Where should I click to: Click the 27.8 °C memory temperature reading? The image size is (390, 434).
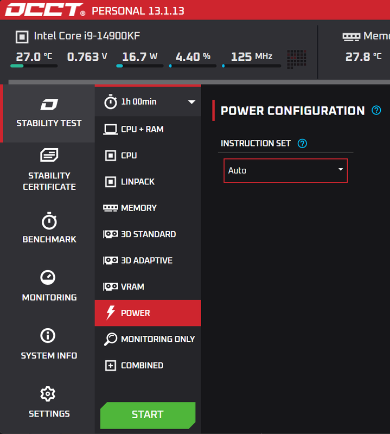pyautogui.click(x=363, y=57)
